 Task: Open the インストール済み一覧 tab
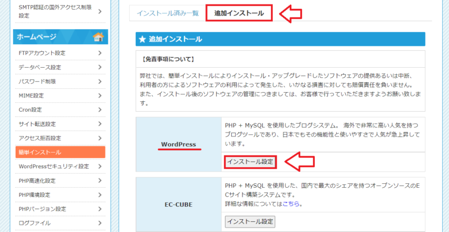click(167, 13)
